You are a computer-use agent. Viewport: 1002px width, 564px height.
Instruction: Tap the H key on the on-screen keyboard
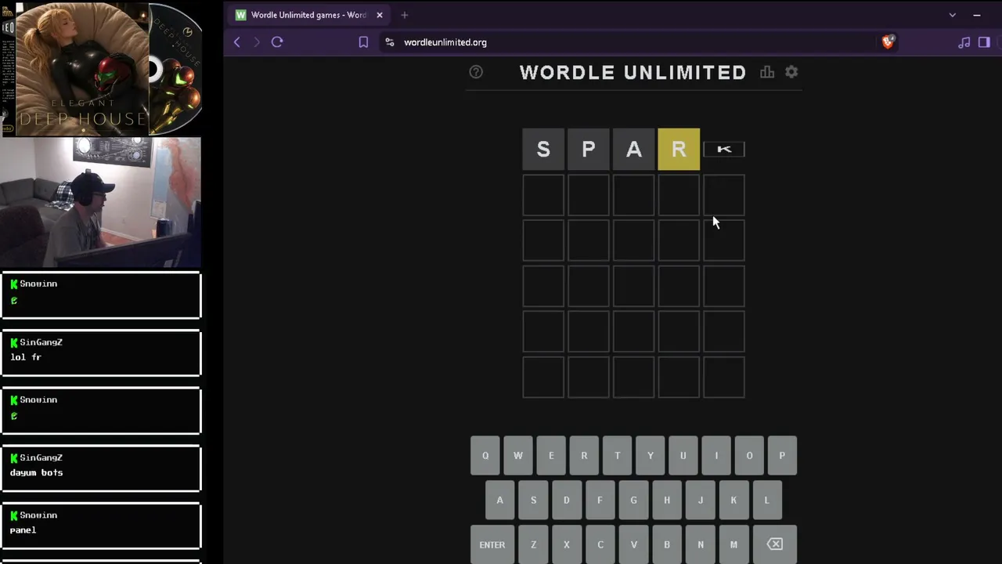[667, 501]
